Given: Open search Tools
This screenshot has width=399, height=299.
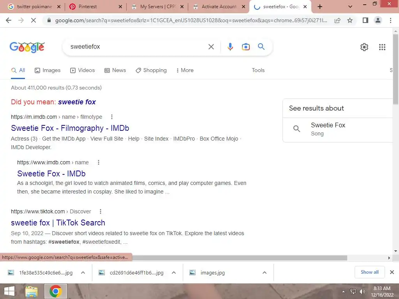Looking at the screenshot, I should [258, 70].
